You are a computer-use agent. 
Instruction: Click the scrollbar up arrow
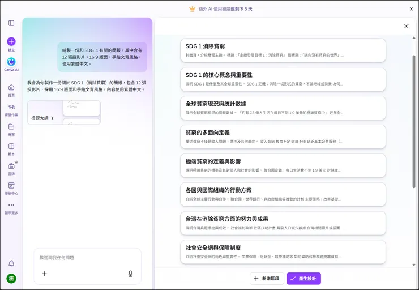(414, 38)
